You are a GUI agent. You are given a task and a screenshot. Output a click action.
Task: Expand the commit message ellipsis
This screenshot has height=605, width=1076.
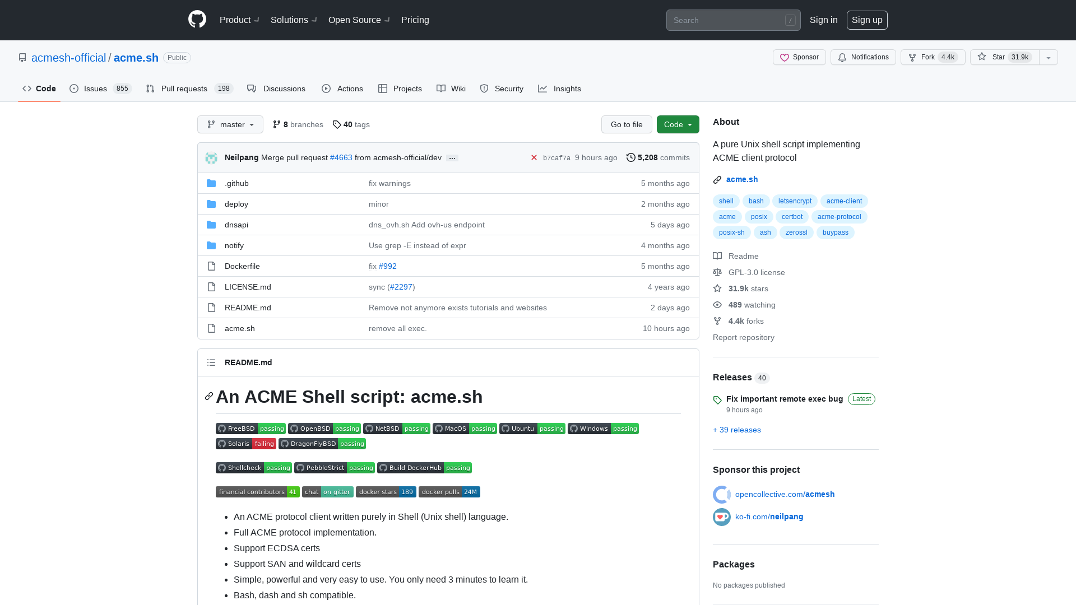coord(452,158)
